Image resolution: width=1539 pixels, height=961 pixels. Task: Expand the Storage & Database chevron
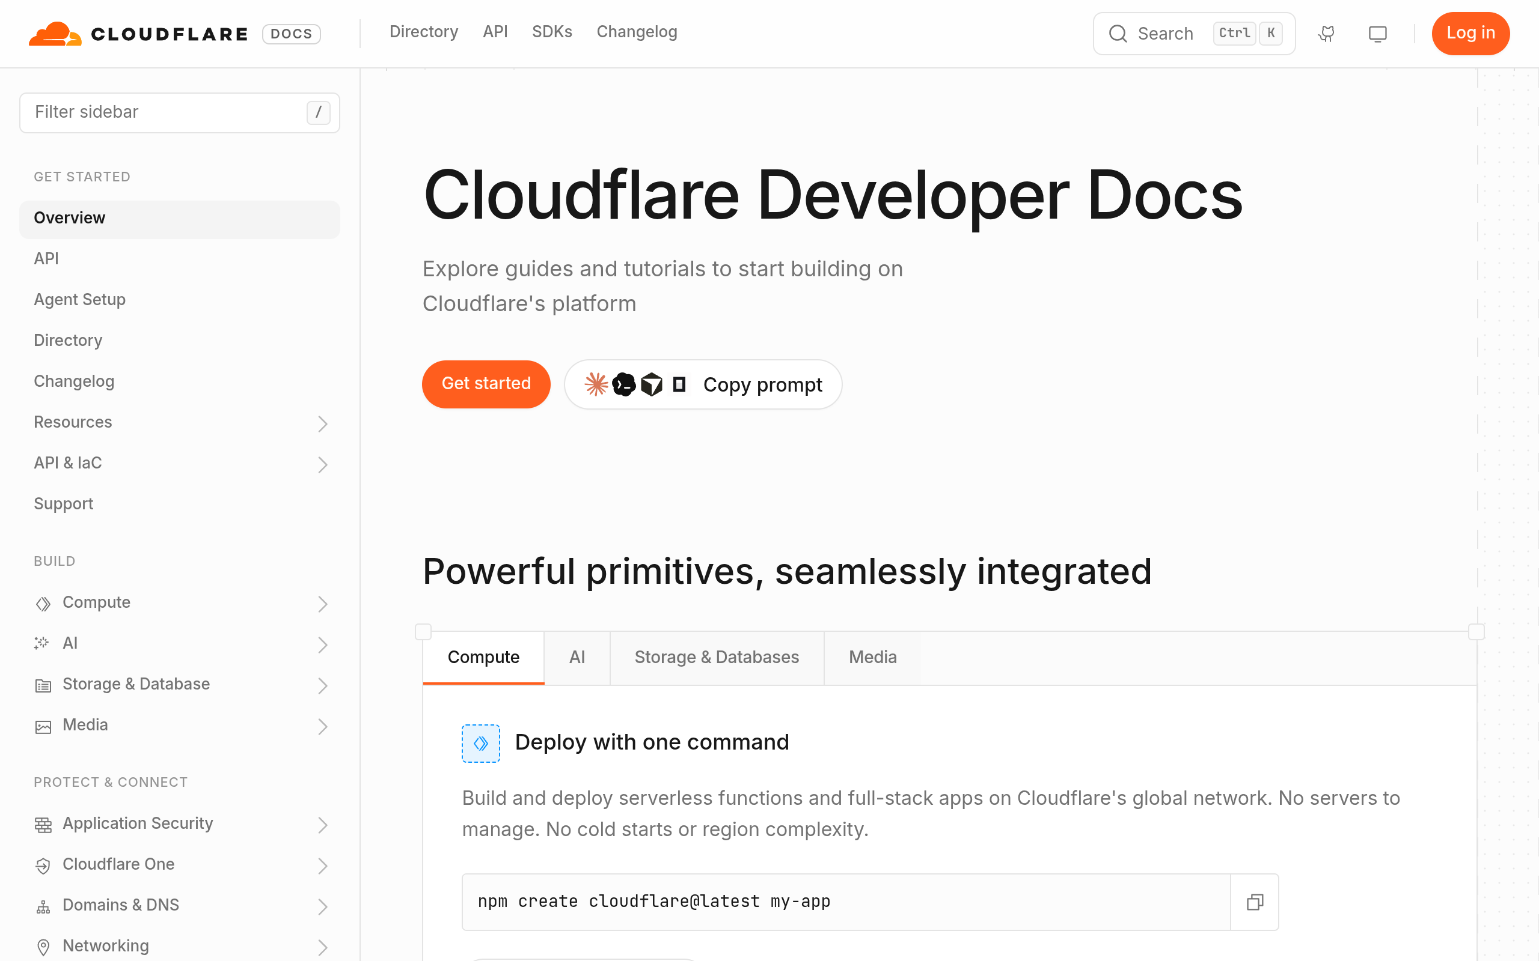pyautogui.click(x=322, y=685)
